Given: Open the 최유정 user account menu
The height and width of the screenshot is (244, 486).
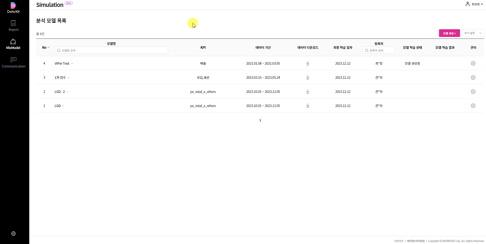Looking at the screenshot, I should point(474,4).
